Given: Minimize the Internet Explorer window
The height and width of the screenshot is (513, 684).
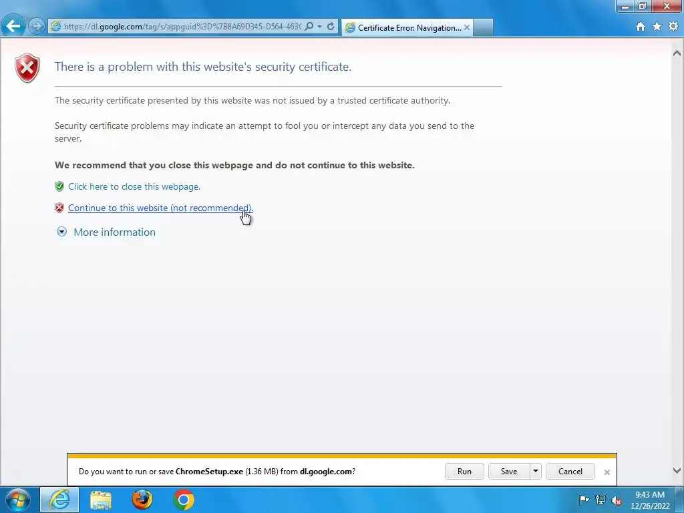Looking at the screenshot, I should 625,6.
